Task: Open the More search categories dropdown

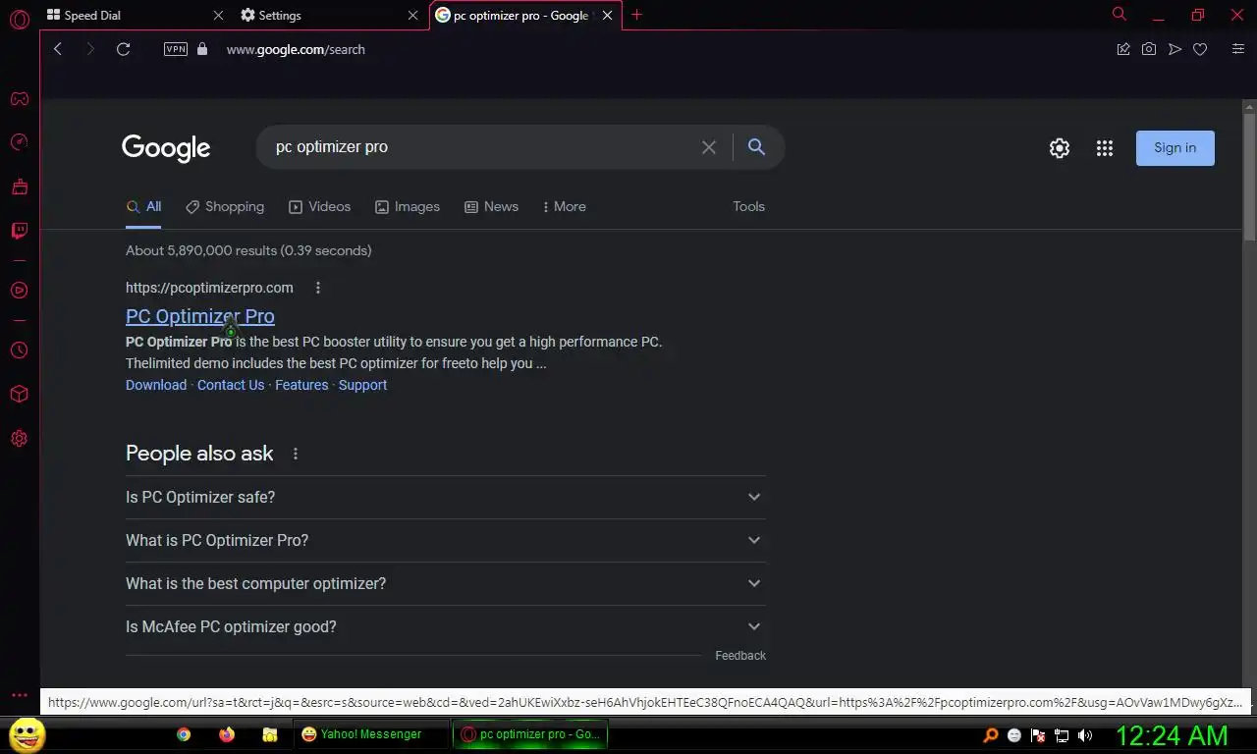Action: [x=564, y=207]
